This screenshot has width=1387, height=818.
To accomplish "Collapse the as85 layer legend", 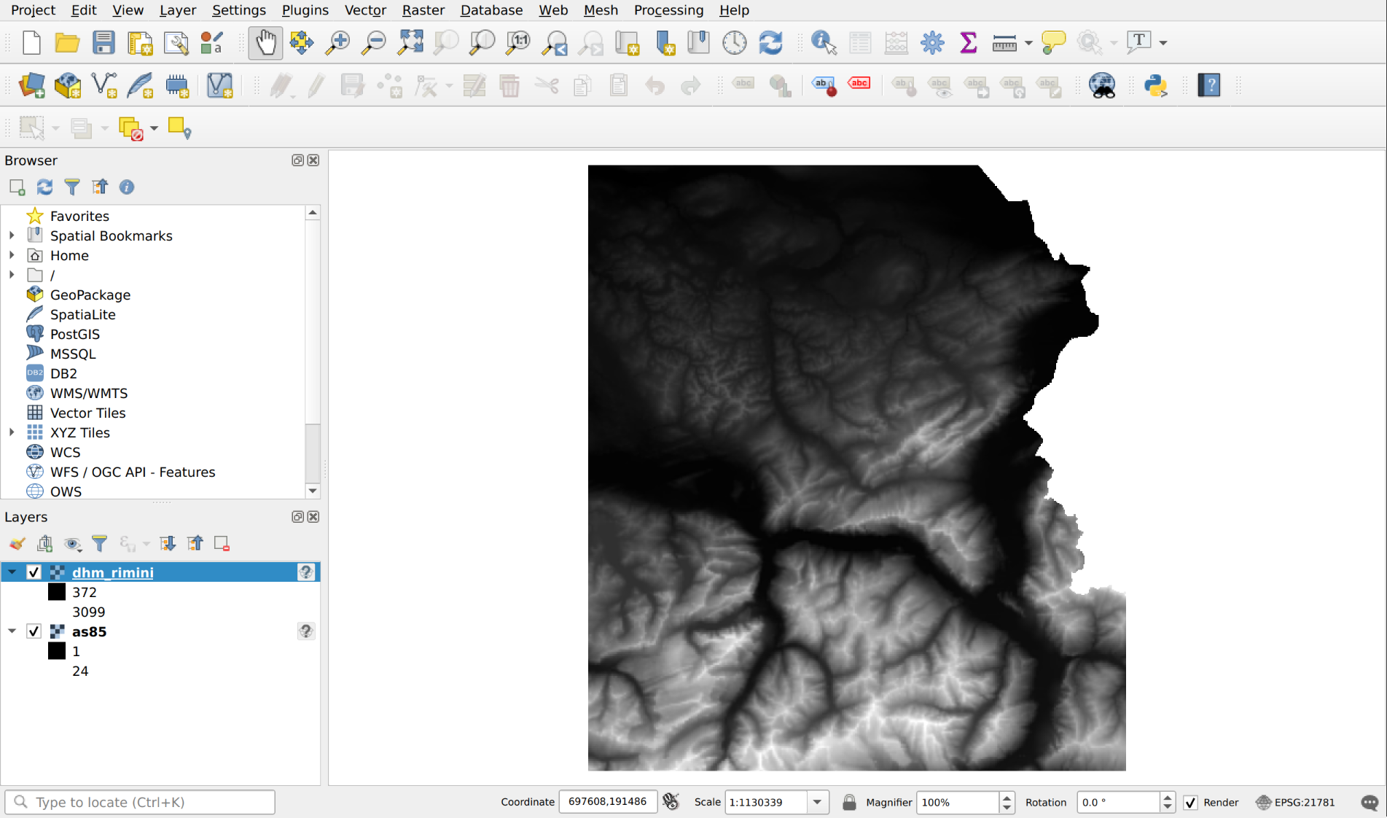I will coord(12,631).
